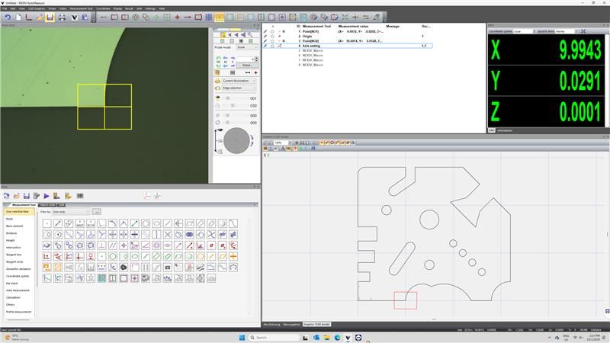Select the Axis setting row in results list

point(347,46)
